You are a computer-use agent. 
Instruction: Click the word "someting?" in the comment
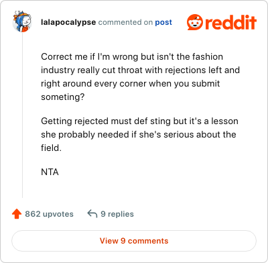pyautogui.click(x=63, y=97)
